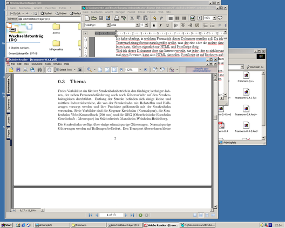
Task: Click Ordner button in Explorer window
Action: click(x=61, y=14)
